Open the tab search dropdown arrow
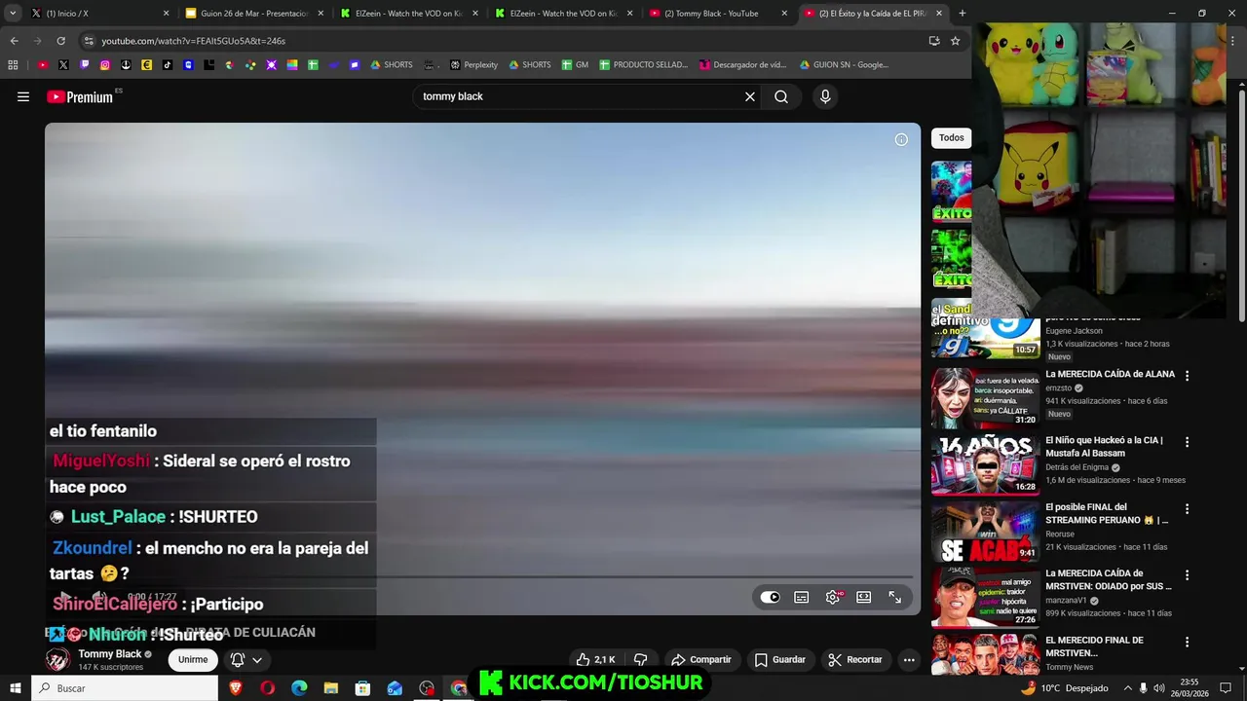Viewport: 1247px width, 701px height. click(13, 14)
